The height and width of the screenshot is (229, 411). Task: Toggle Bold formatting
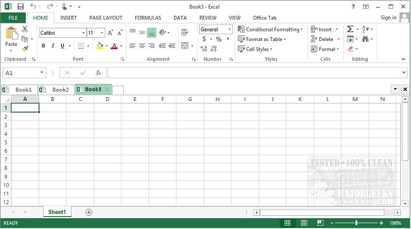[x=44, y=46]
